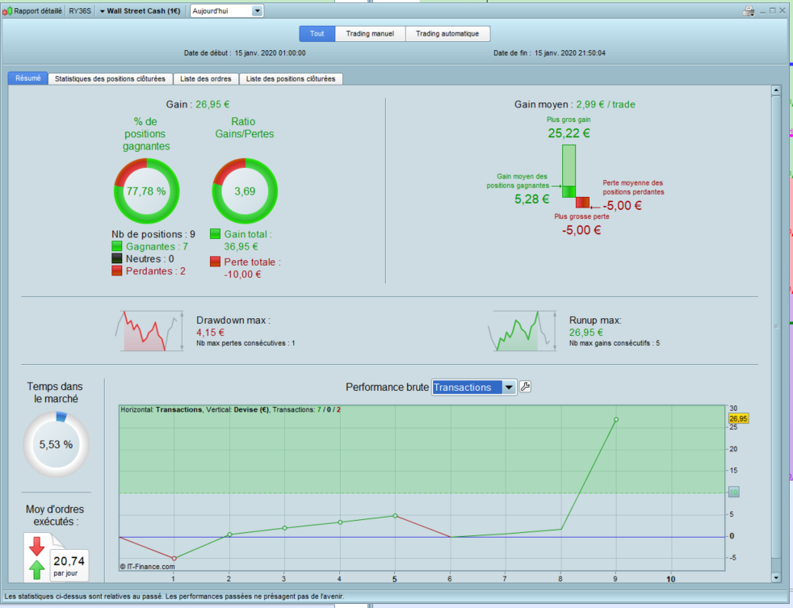This screenshot has height=608, width=793.
Task: Expand the Wall Street Cash instrument menu
Action: [140, 11]
